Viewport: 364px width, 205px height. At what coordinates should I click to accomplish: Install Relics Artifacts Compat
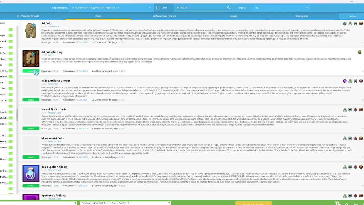31,100
